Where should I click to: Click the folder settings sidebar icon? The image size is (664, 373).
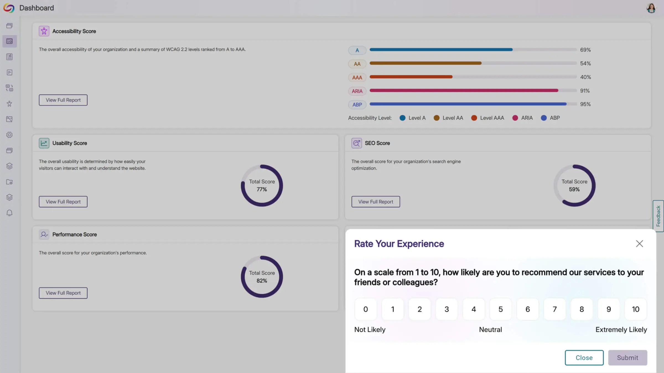point(9,182)
